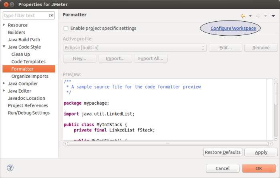Viewport: 280px width, 178px height.
Task: Confirm with the OK button
Action: pos(258,168)
